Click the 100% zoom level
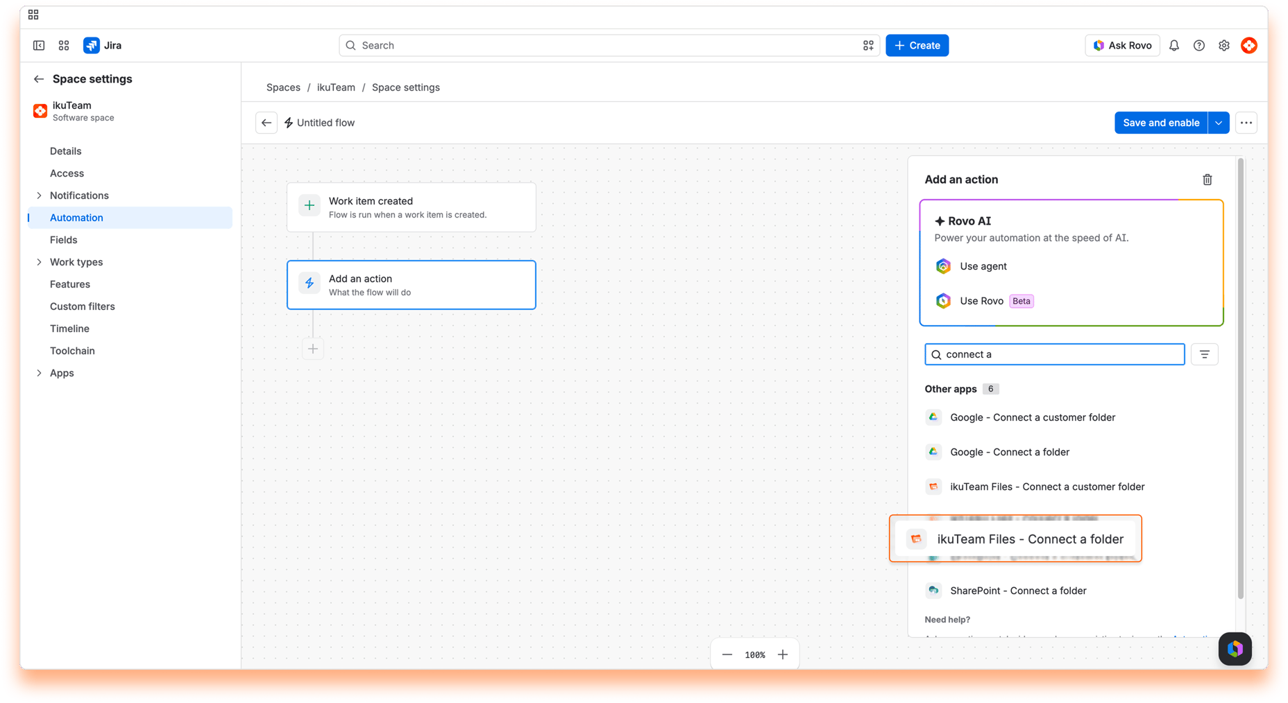This screenshot has width=1288, height=703. [x=755, y=654]
